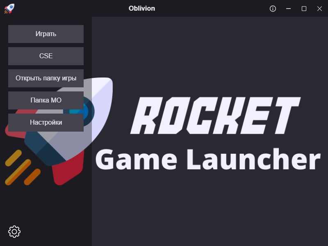Viewport: 328px width, 246px height.
Task: Click the small rocket logo in title bar
Action: tap(9, 9)
